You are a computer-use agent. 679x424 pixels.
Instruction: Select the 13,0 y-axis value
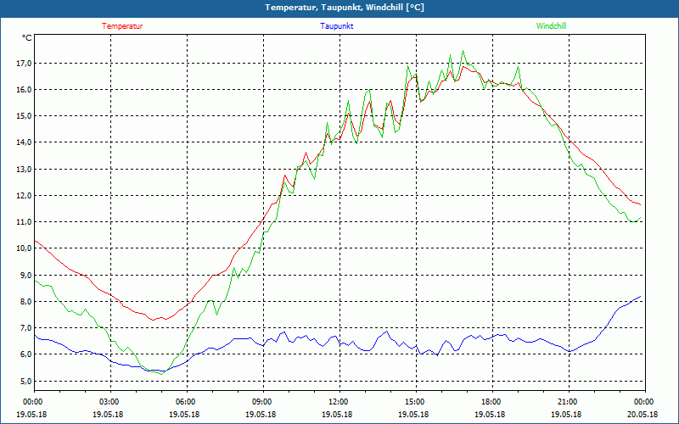[25, 169]
